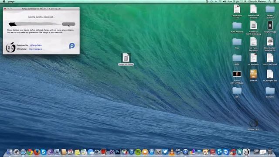
Task: Open Calendar from the Dock
Action: pyautogui.click(x=71, y=152)
